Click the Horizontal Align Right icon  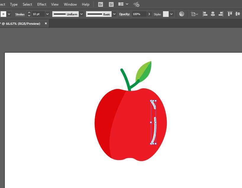coord(220,14)
